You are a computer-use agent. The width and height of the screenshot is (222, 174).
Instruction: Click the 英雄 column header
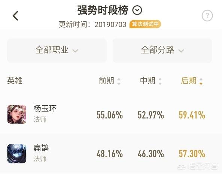tap(15, 81)
